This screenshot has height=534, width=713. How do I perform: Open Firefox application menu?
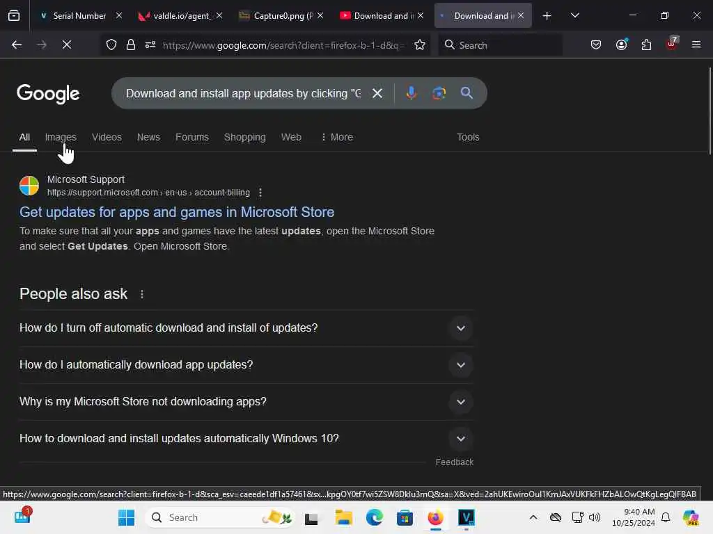[x=696, y=45]
